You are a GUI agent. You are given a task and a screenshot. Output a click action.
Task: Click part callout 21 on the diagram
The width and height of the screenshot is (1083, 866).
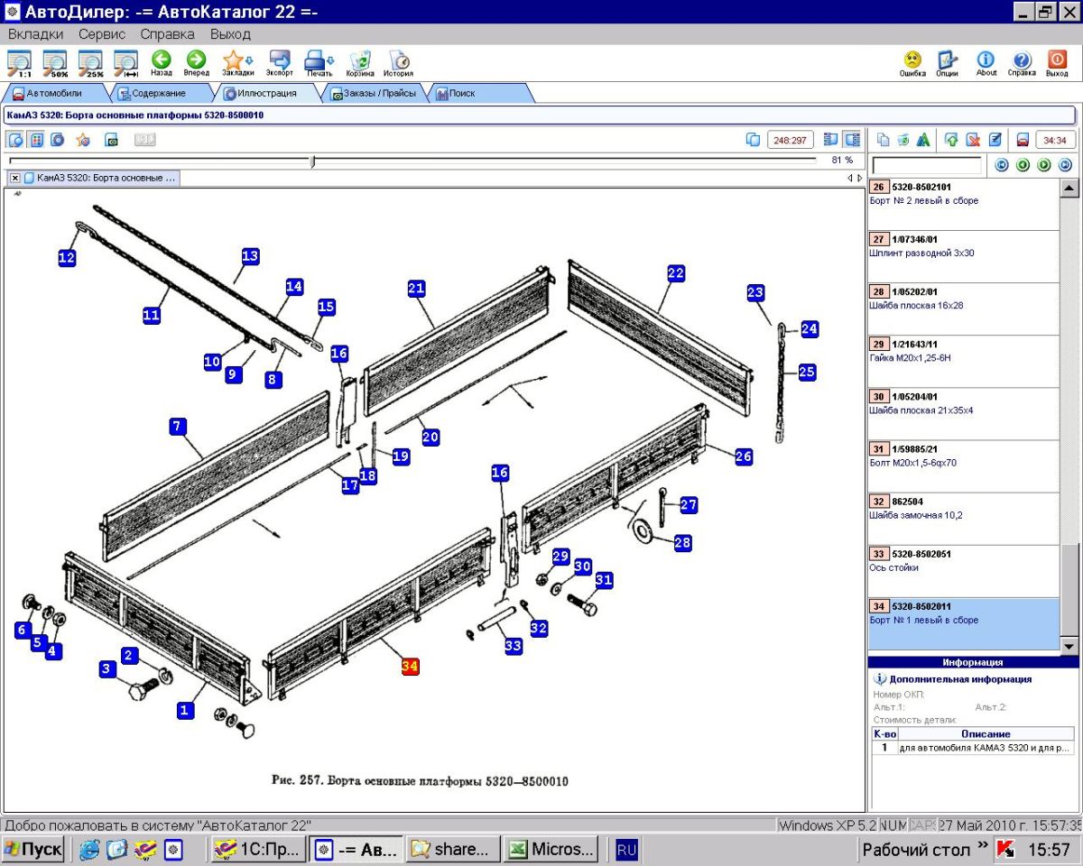[416, 289]
